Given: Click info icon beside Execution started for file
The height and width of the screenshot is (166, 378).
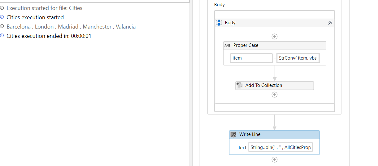Looking at the screenshot, I should 2,8.
